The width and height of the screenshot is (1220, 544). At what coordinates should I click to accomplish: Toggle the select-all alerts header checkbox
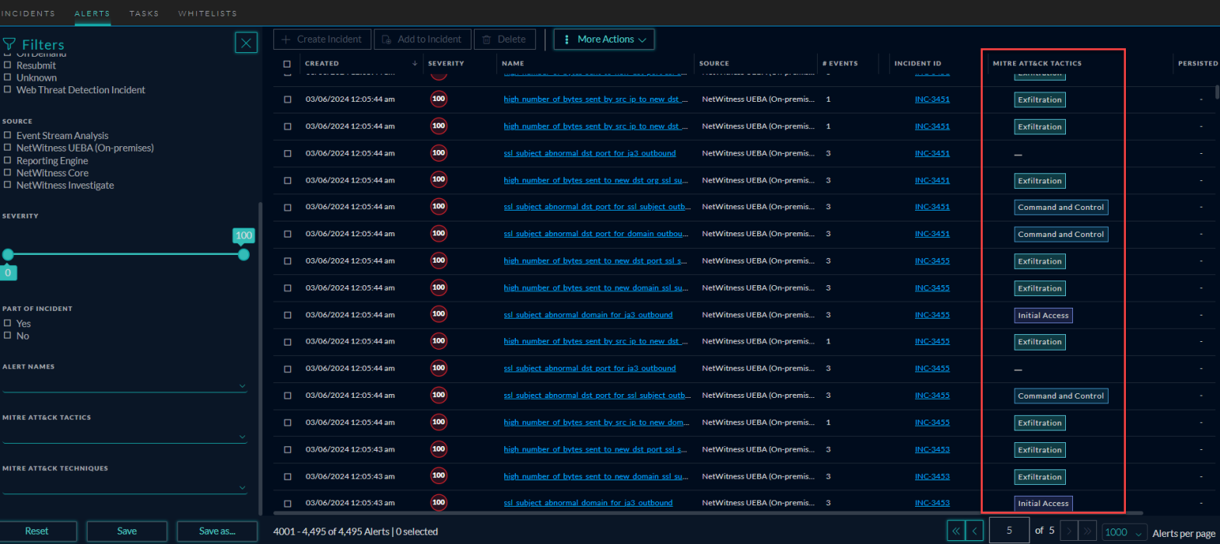click(x=287, y=64)
